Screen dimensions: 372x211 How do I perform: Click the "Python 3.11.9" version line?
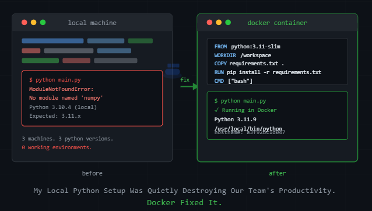(x=235, y=119)
